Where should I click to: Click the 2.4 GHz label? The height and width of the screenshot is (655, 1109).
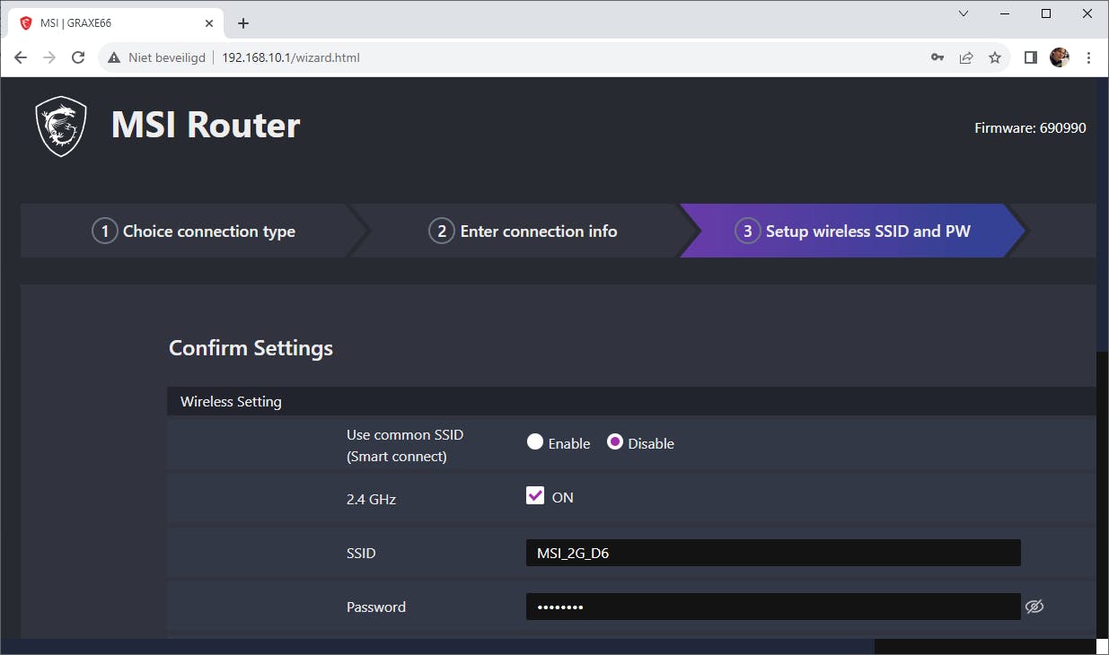click(371, 499)
